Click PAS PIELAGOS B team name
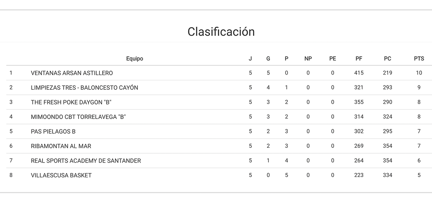The image size is (432, 204). coord(53,132)
